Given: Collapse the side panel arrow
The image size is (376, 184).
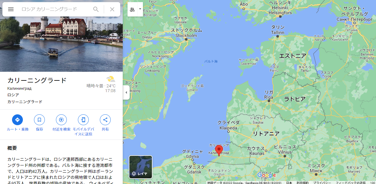Looking at the screenshot, I should 126,92.
